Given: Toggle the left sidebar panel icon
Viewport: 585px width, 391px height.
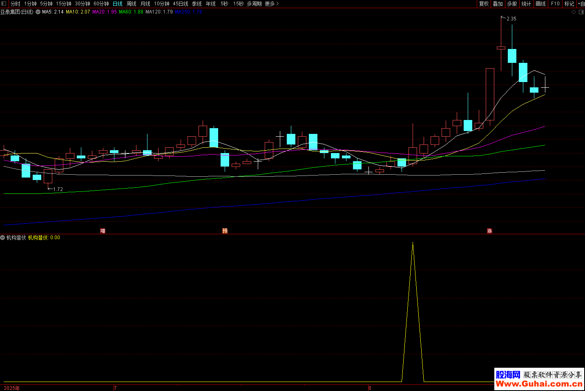Looking at the screenshot, I should click(4, 4).
